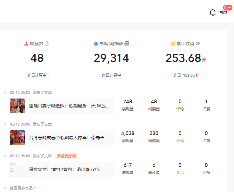The width and height of the screenshot is (234, 192).
Task: Click the red follower person icon
Action: (26, 44)
